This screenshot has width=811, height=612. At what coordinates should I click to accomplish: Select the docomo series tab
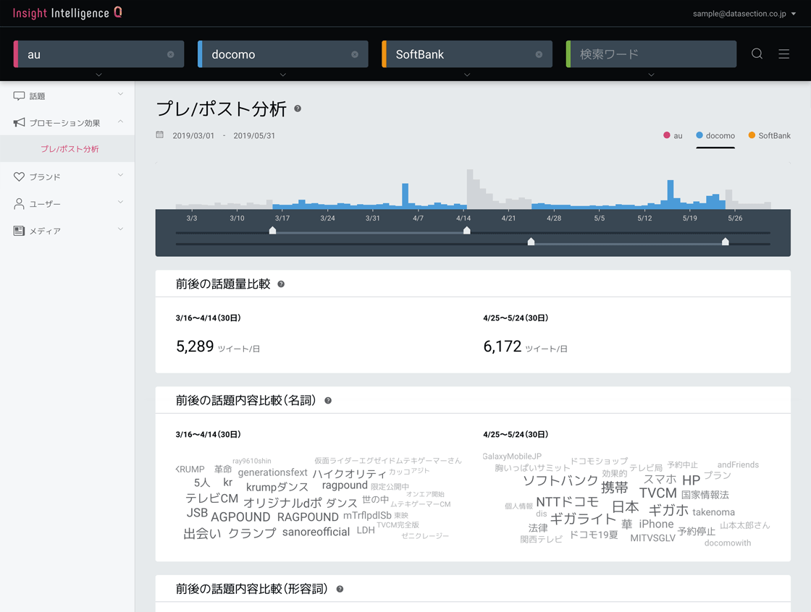(715, 135)
